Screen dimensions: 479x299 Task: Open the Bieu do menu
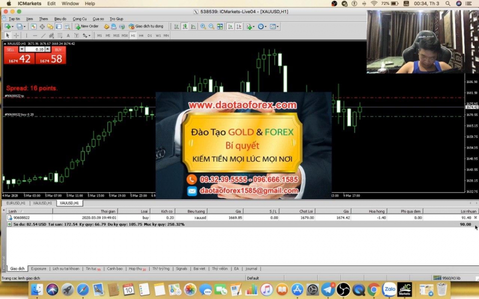[60, 19]
